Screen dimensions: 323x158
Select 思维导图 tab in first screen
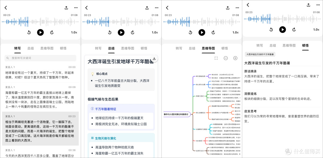(47, 48)
